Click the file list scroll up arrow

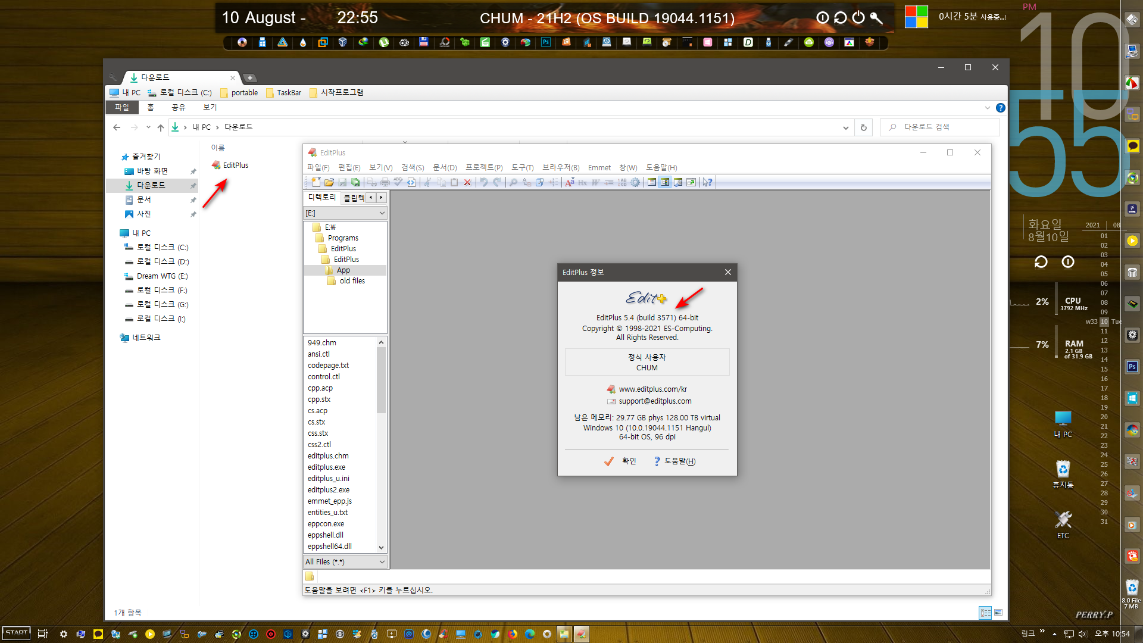[x=381, y=342]
